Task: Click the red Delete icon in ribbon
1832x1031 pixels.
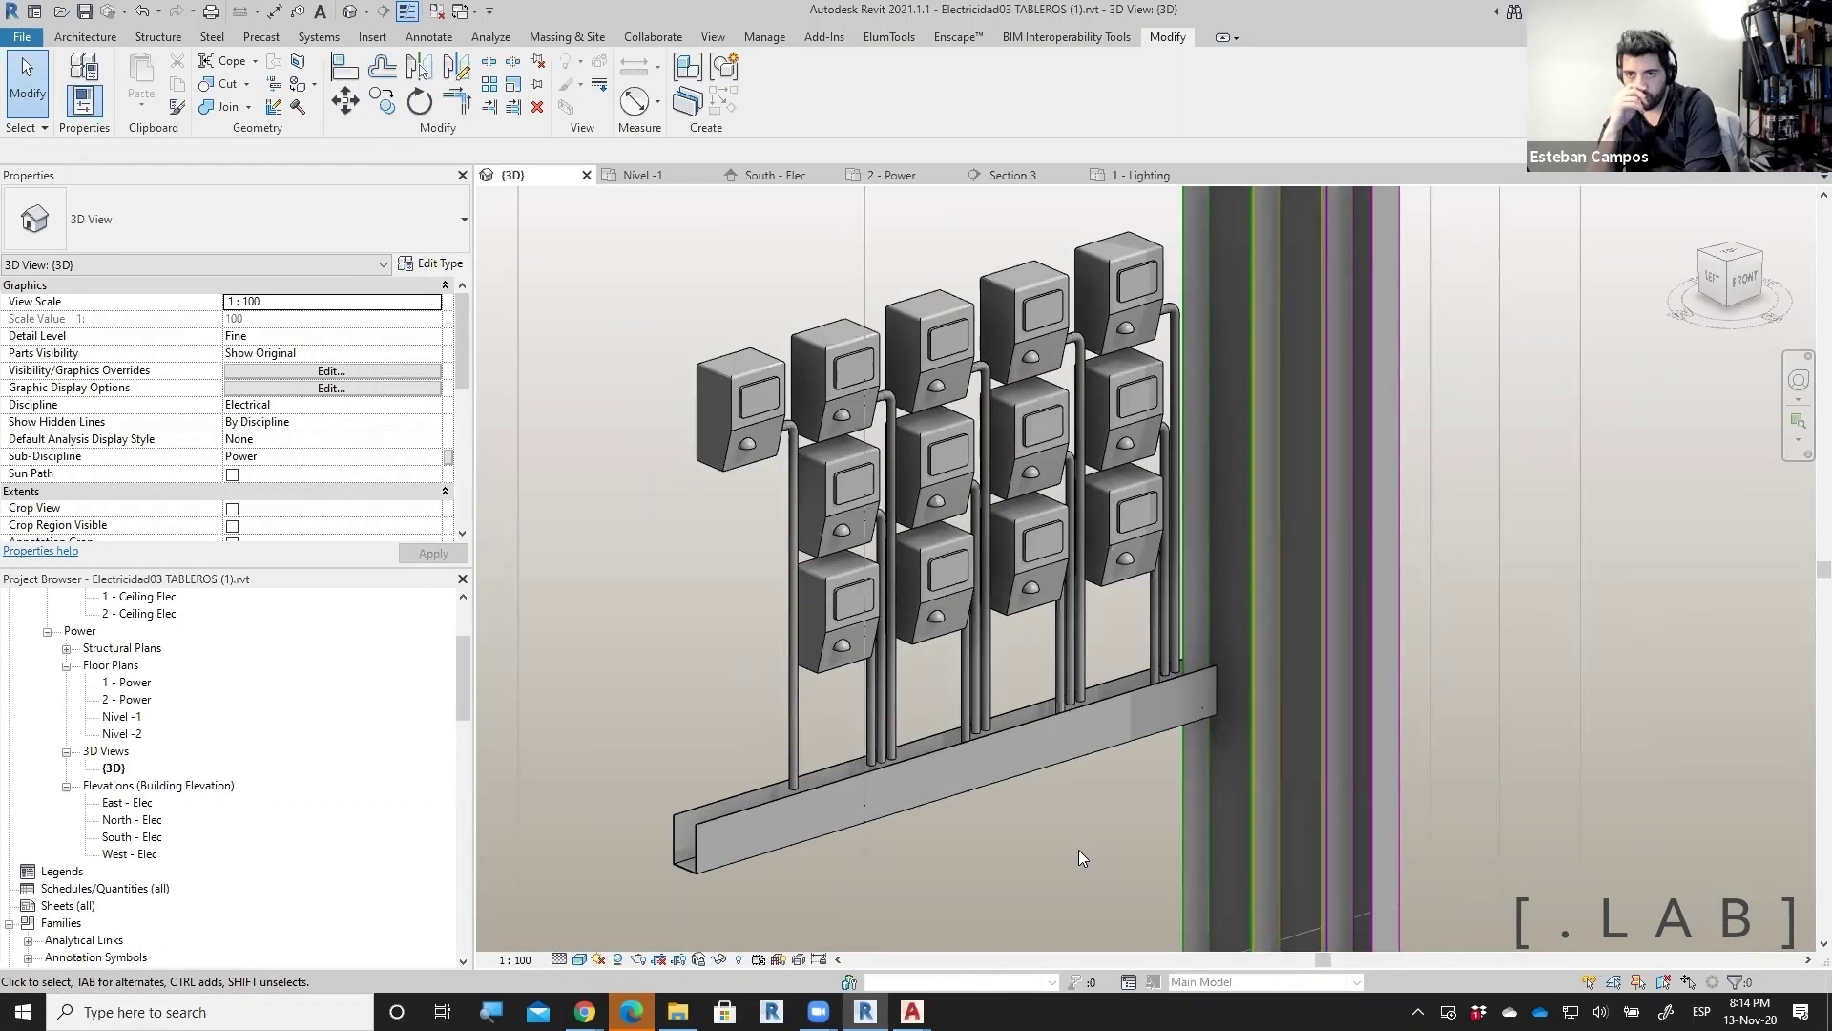Action: [x=537, y=107]
